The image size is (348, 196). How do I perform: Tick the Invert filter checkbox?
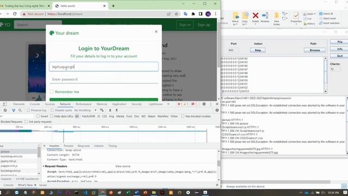[x=38, y=116]
